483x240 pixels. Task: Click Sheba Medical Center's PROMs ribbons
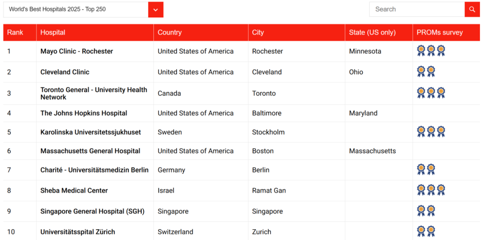click(x=431, y=190)
